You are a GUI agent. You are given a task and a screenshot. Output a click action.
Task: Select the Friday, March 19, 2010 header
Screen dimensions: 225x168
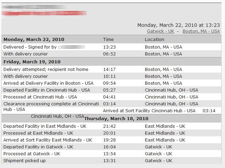32,62
